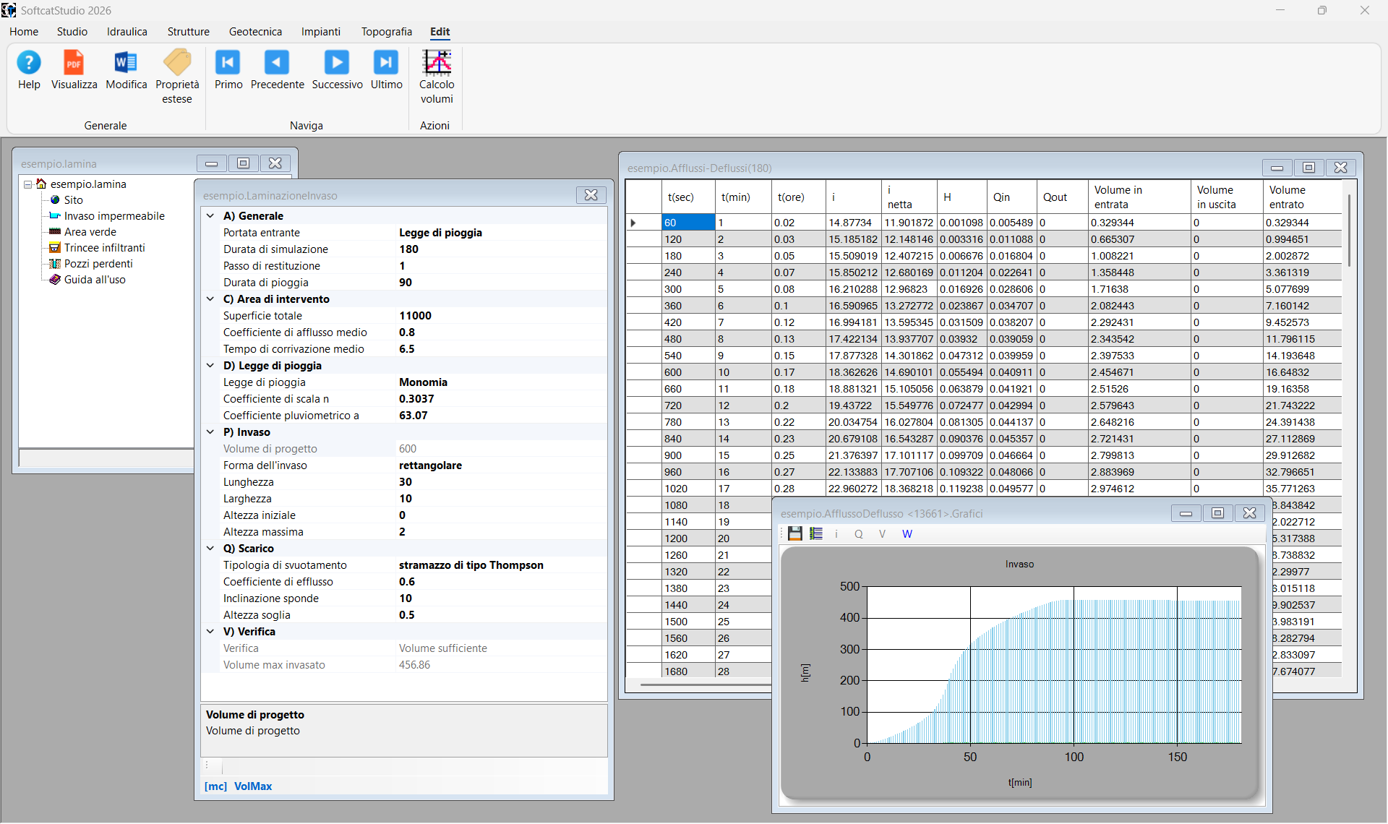Select Legge di pioggia value Monomia

coord(501,382)
